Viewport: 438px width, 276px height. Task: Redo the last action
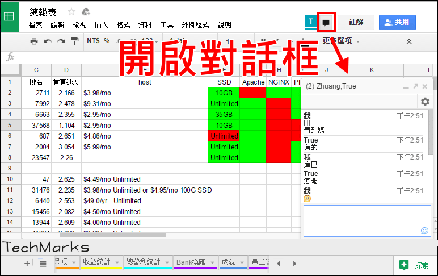[61, 41]
